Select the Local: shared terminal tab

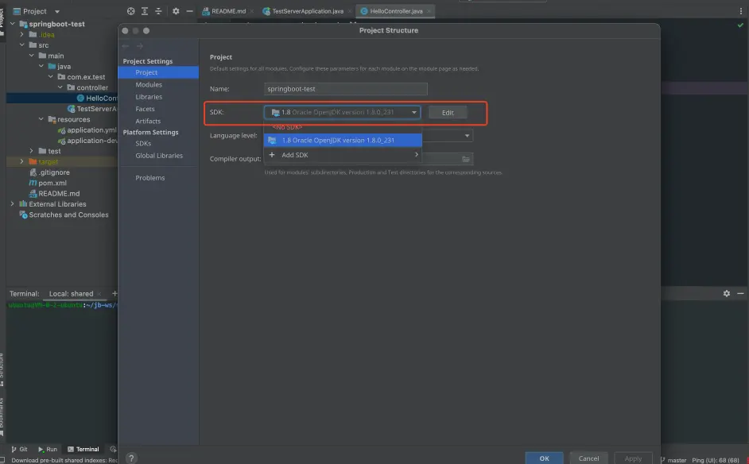[x=72, y=294]
